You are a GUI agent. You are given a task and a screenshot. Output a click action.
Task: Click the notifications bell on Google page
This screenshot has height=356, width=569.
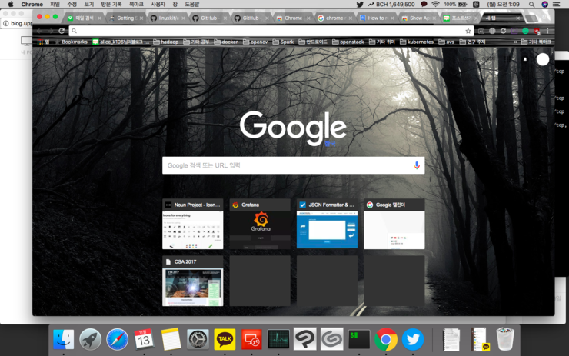524,59
